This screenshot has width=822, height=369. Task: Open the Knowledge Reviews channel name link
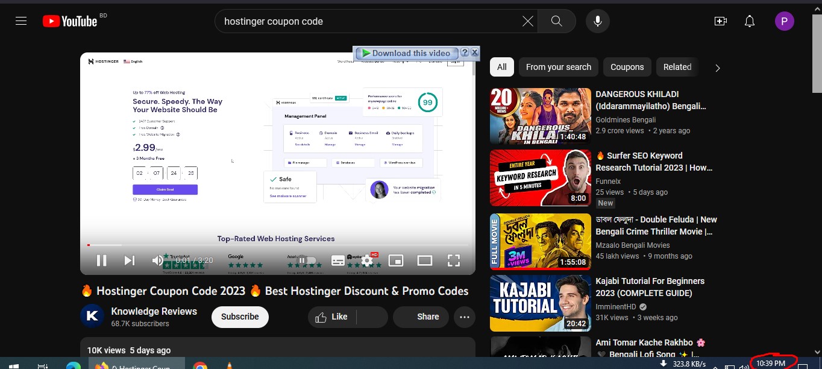pyautogui.click(x=154, y=311)
